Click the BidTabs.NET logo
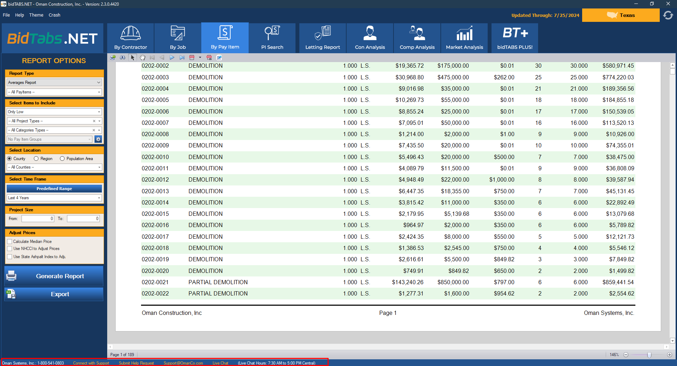The image size is (677, 366). coord(53,38)
